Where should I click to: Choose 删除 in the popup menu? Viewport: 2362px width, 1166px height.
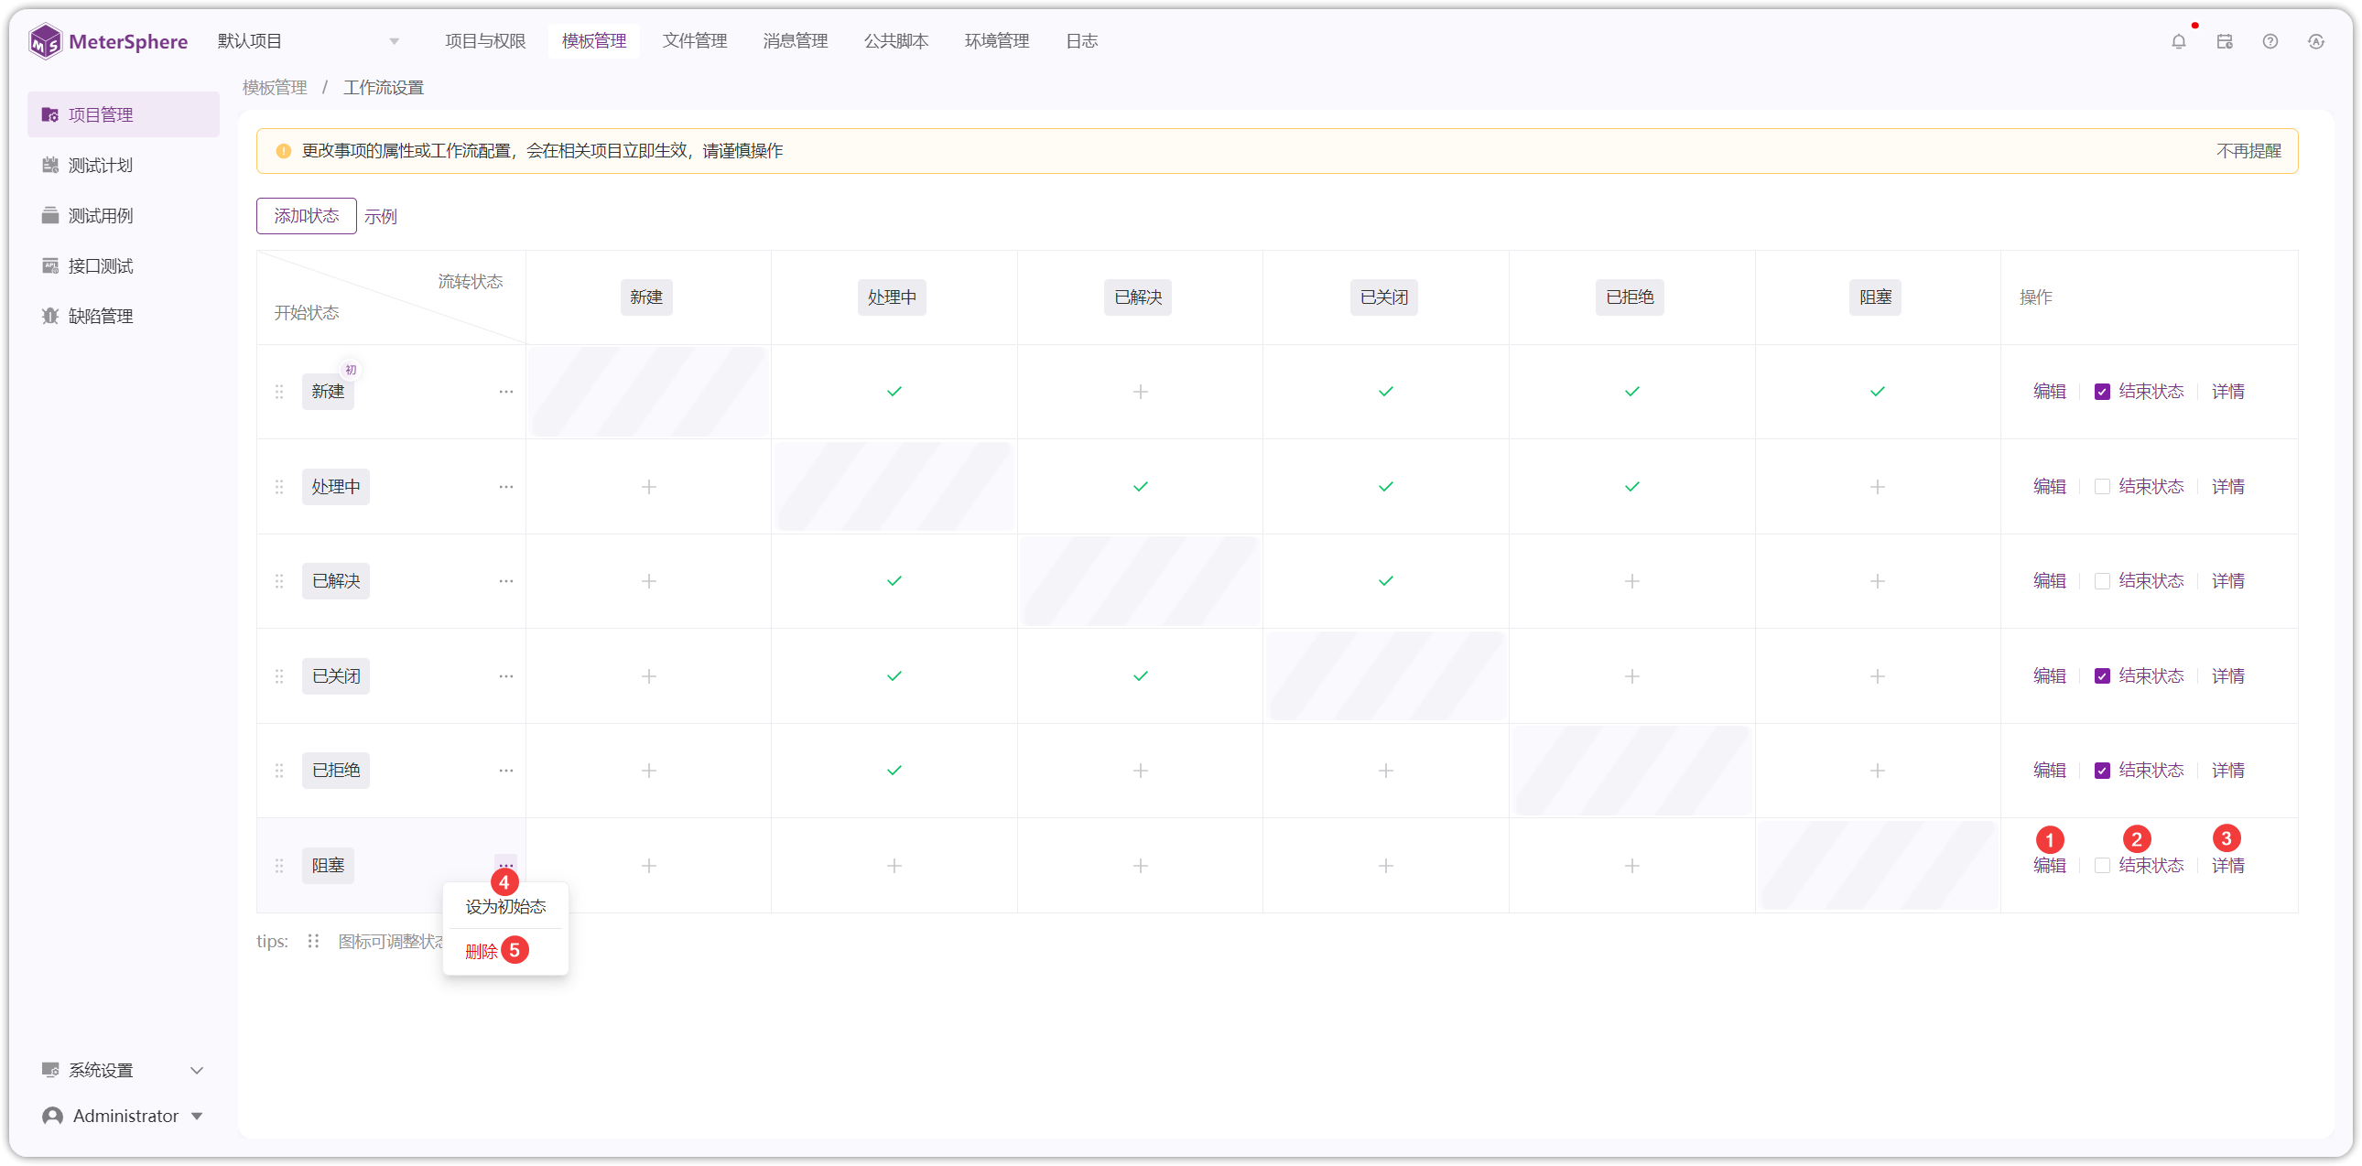point(481,952)
